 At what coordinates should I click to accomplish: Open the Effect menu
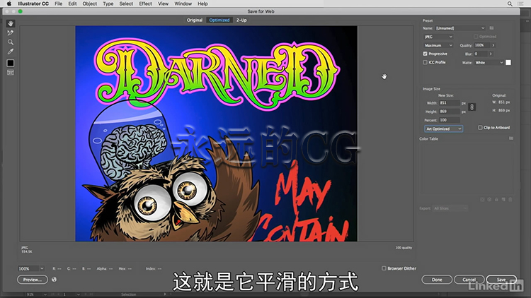(x=145, y=4)
